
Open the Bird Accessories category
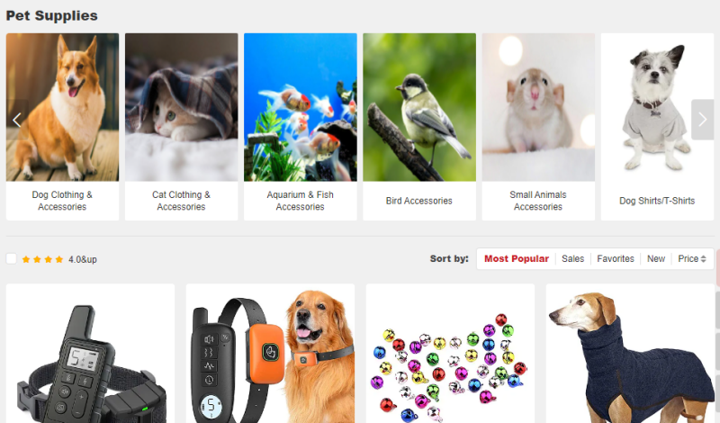click(419, 127)
